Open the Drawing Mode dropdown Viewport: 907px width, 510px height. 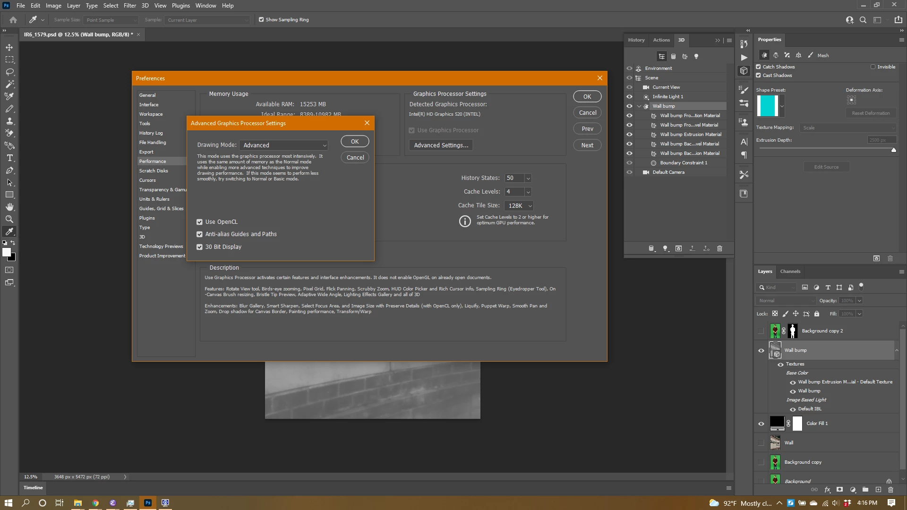click(283, 145)
